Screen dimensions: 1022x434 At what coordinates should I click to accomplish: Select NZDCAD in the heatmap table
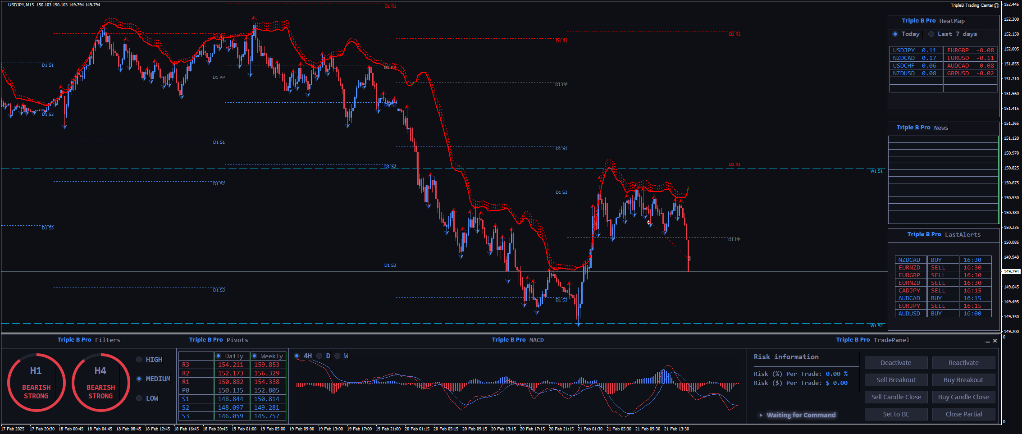pyautogui.click(x=903, y=58)
